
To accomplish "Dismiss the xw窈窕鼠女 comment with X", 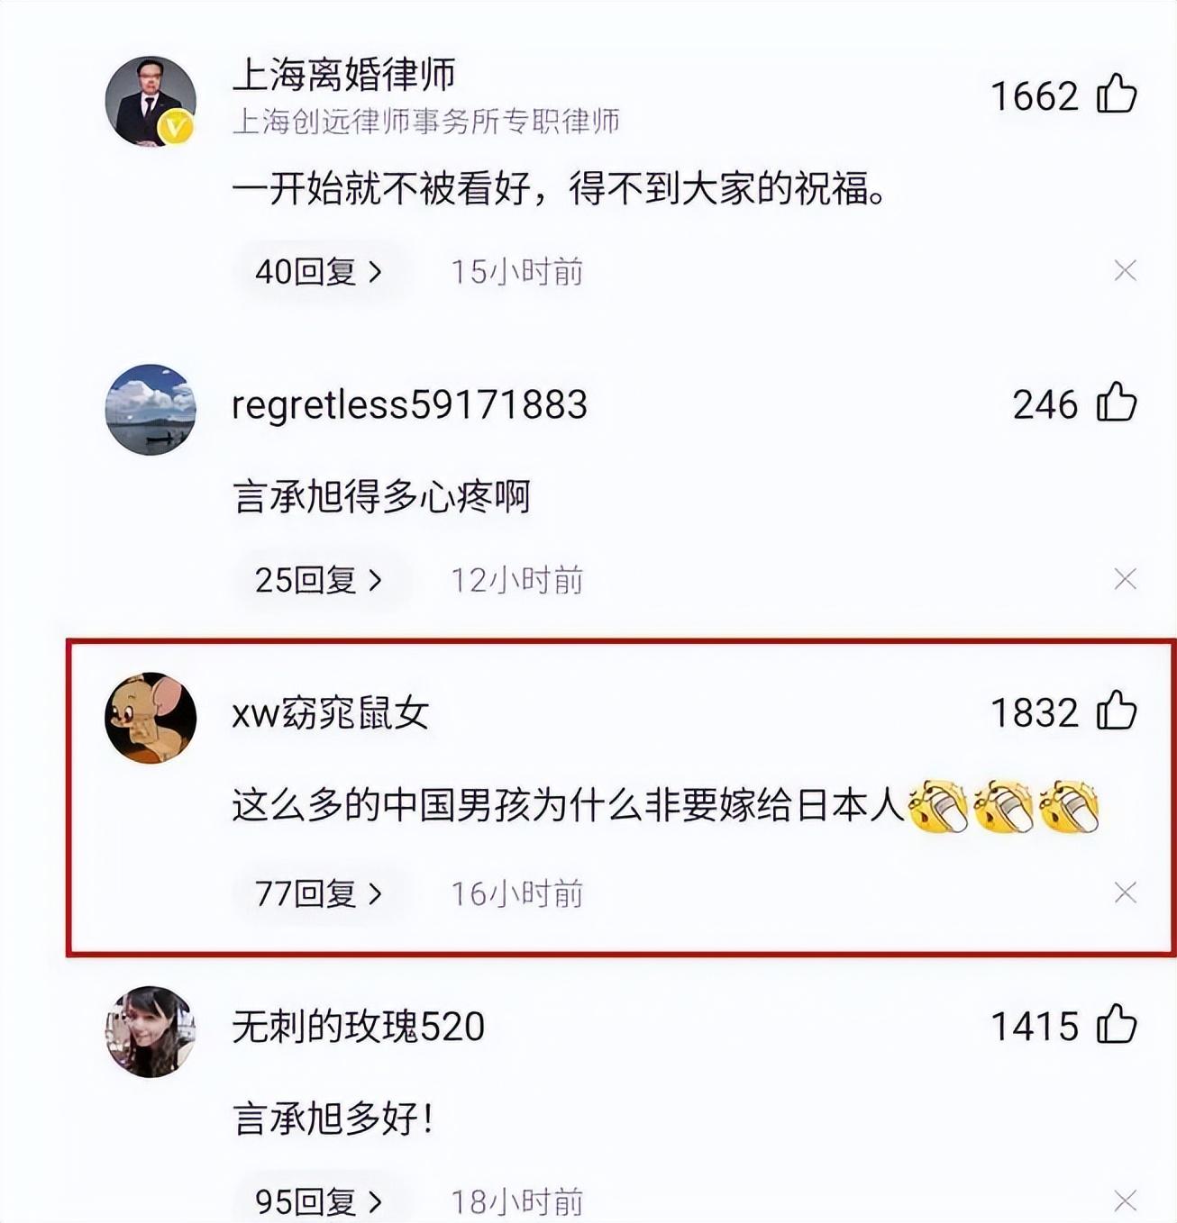I will [x=1125, y=892].
